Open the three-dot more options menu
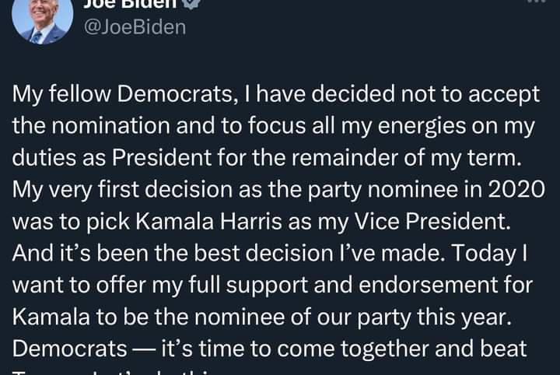Viewport: 560px width, 375px height. pos(536,2)
